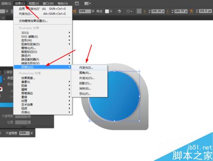The height and width of the screenshot is (161, 213).
Task: Expand the 转换为形状(V) submenu
Action: pyautogui.click(x=43, y=63)
